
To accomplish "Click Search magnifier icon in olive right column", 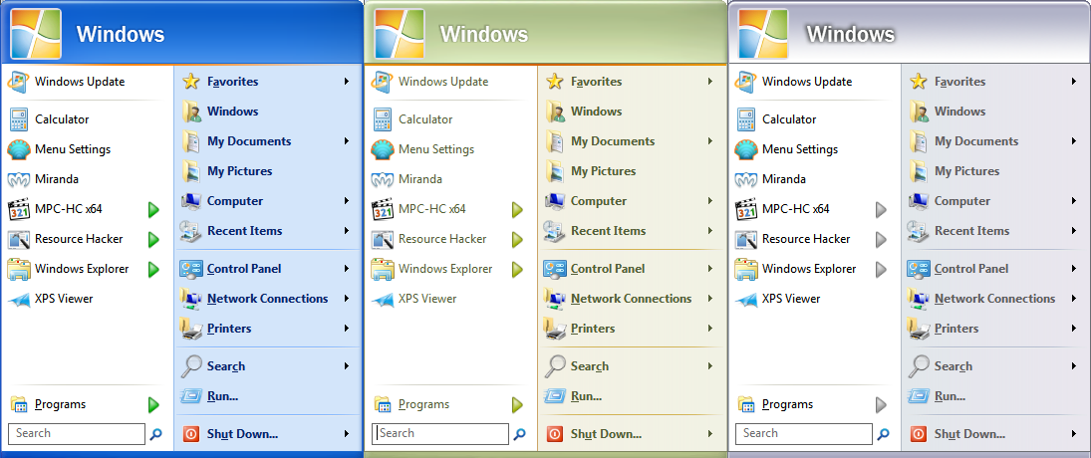I will coord(555,366).
